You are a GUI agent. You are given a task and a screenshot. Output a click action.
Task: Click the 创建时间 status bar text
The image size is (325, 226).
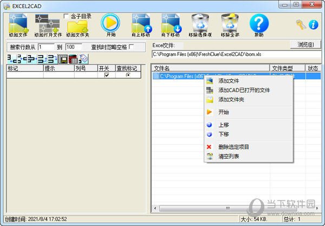click(36, 219)
